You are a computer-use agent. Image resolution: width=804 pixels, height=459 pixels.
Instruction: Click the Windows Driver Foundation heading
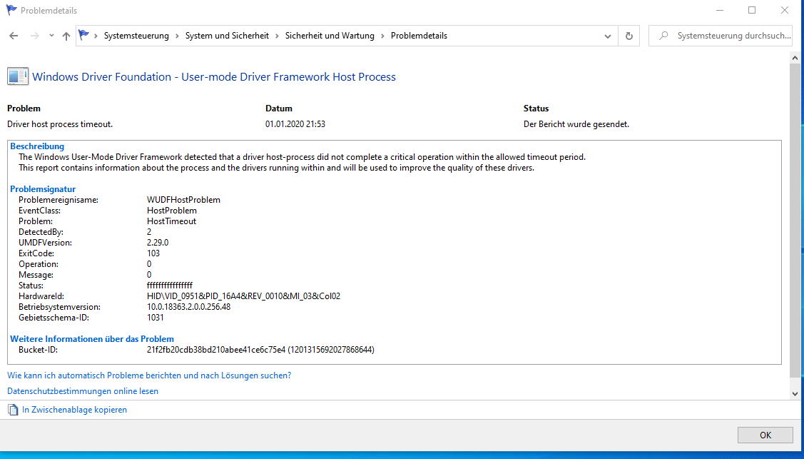click(x=214, y=77)
